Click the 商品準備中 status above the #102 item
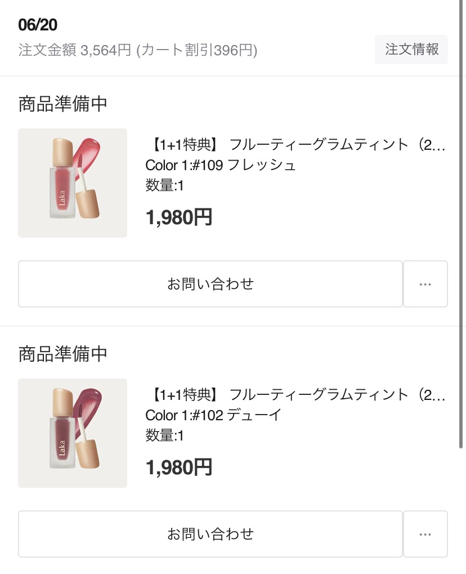Screen dimensions: 466x574 click(x=62, y=354)
